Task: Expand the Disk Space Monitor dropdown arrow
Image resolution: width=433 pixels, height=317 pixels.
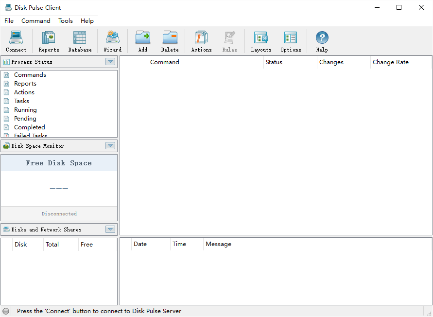Action: point(110,146)
